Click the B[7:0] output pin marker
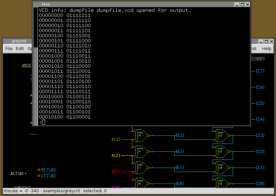 39,170
